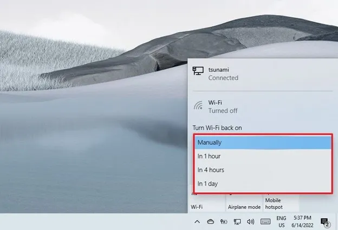Image resolution: width=338 pixels, height=230 pixels.
Task: Pick In 1 day from the list
Action: click(262, 184)
